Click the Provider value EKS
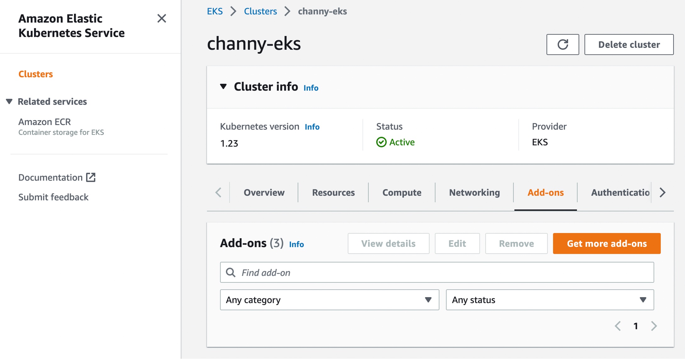The image size is (685, 359). (x=540, y=142)
